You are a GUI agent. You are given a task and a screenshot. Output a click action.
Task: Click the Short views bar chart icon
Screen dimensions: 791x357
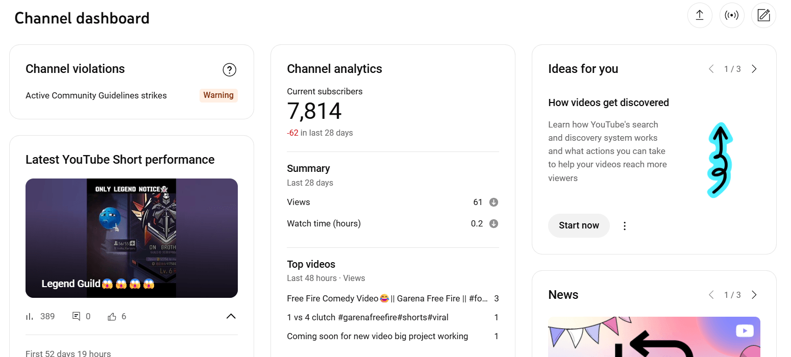(x=30, y=317)
